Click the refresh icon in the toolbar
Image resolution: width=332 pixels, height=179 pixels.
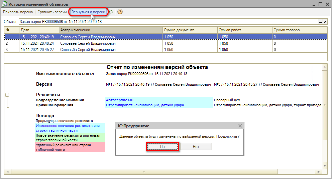111,12
